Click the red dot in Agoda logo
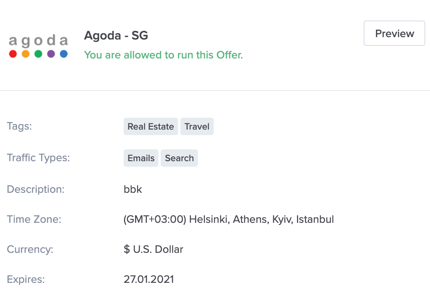 [13, 54]
